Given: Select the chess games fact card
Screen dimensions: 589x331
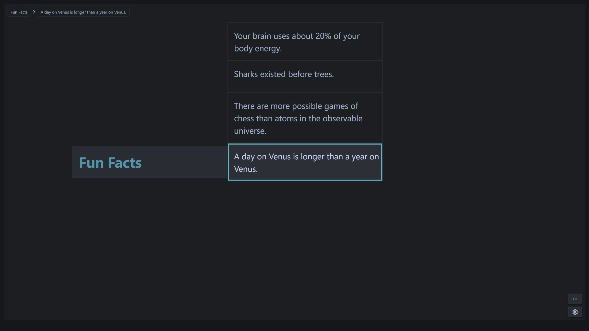Looking at the screenshot, I should [305, 118].
